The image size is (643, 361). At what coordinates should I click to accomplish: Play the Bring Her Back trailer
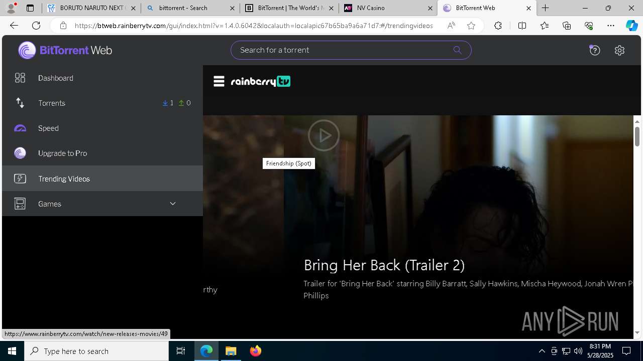pyautogui.click(x=324, y=135)
